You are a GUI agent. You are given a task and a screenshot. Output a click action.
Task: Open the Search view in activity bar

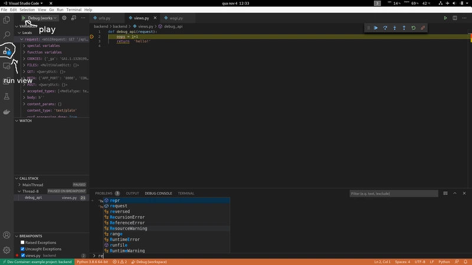point(7,35)
